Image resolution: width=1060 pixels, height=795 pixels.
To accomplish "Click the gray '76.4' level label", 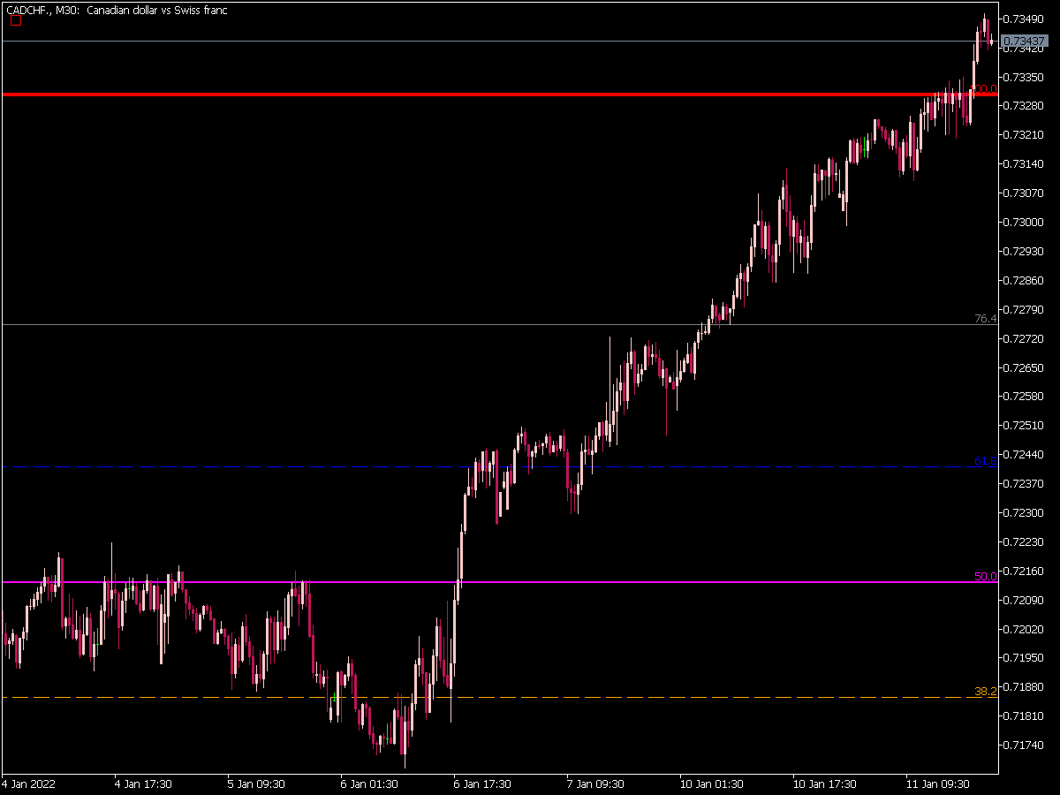I will (986, 318).
